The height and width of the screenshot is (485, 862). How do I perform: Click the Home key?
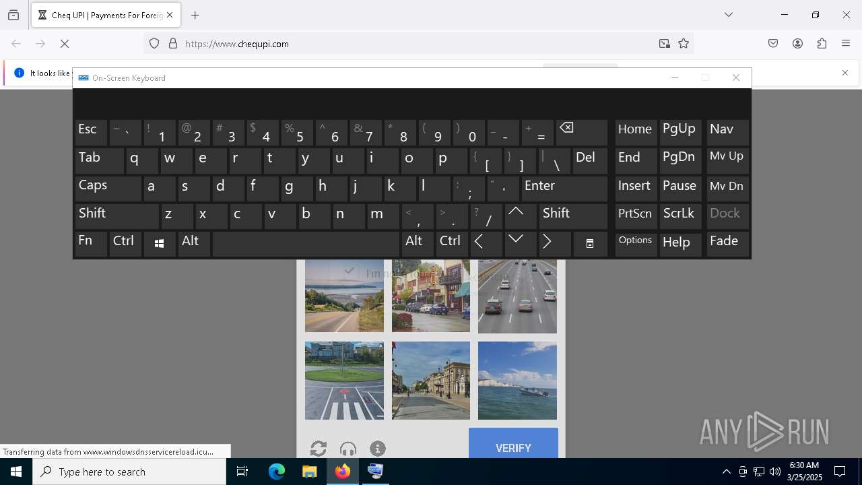coord(636,133)
